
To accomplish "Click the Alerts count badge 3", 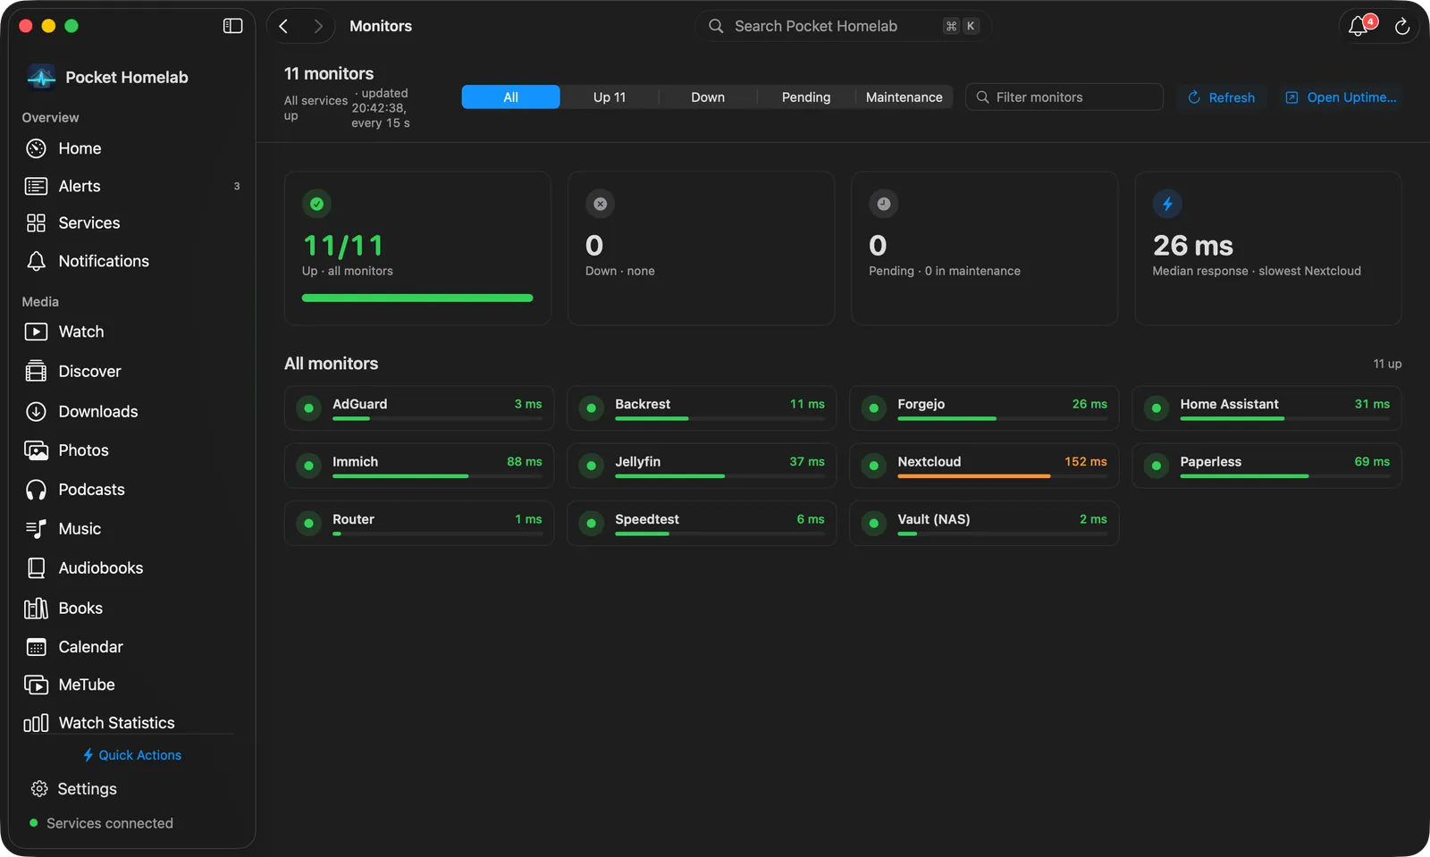I will [x=237, y=186].
